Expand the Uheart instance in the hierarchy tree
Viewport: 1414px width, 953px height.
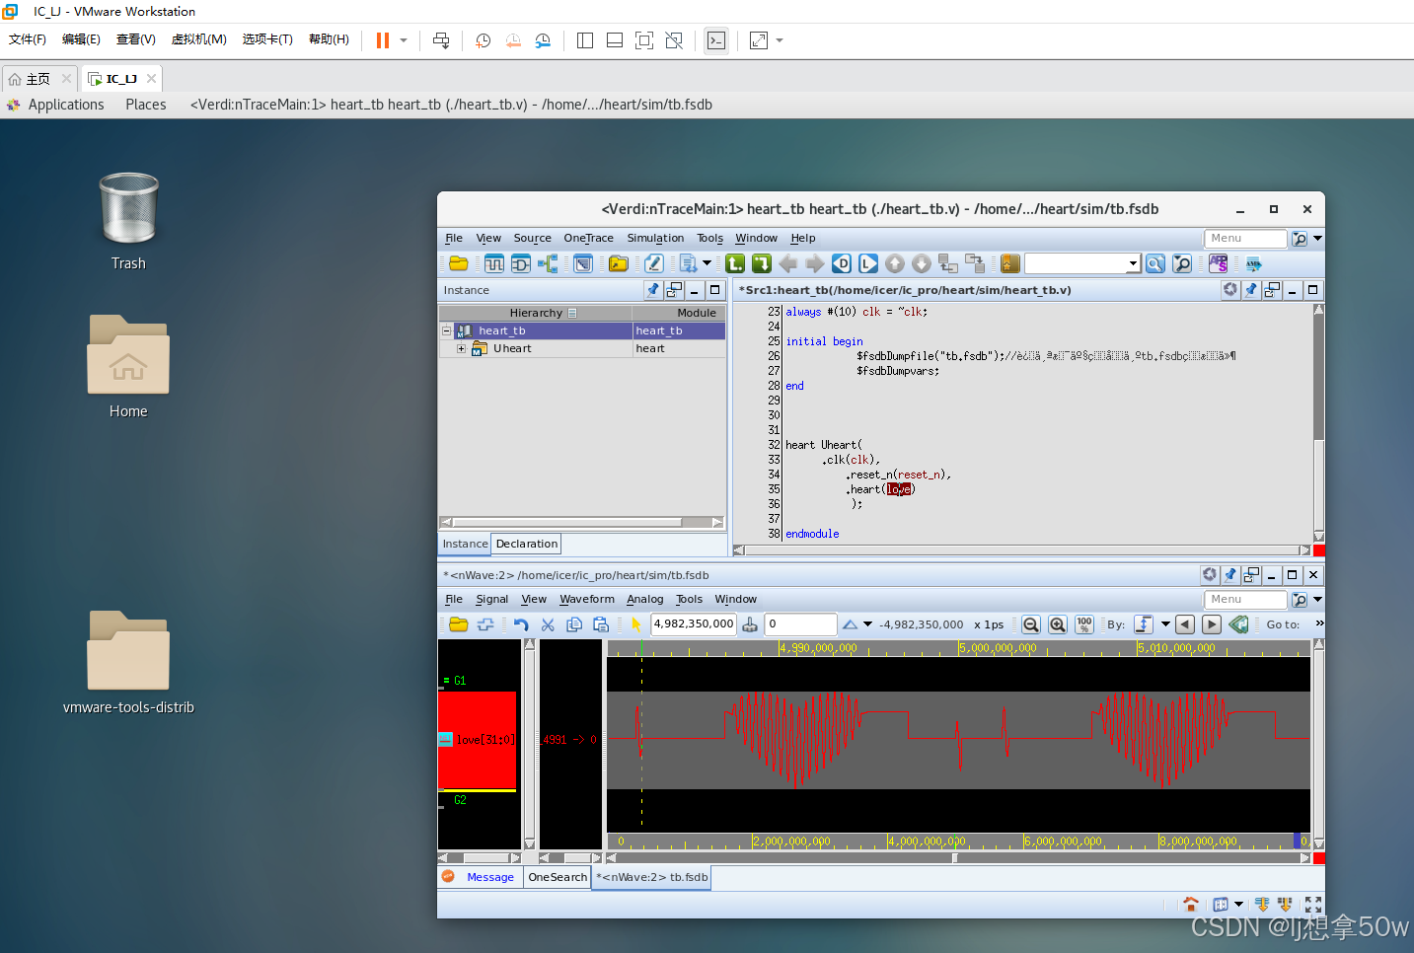pyautogui.click(x=461, y=348)
